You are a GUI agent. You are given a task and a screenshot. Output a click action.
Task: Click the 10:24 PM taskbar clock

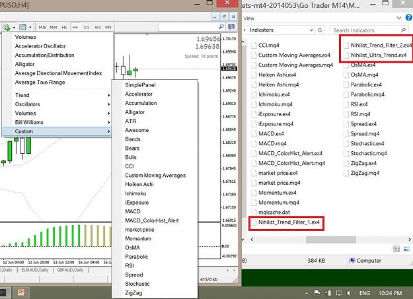click(390, 293)
